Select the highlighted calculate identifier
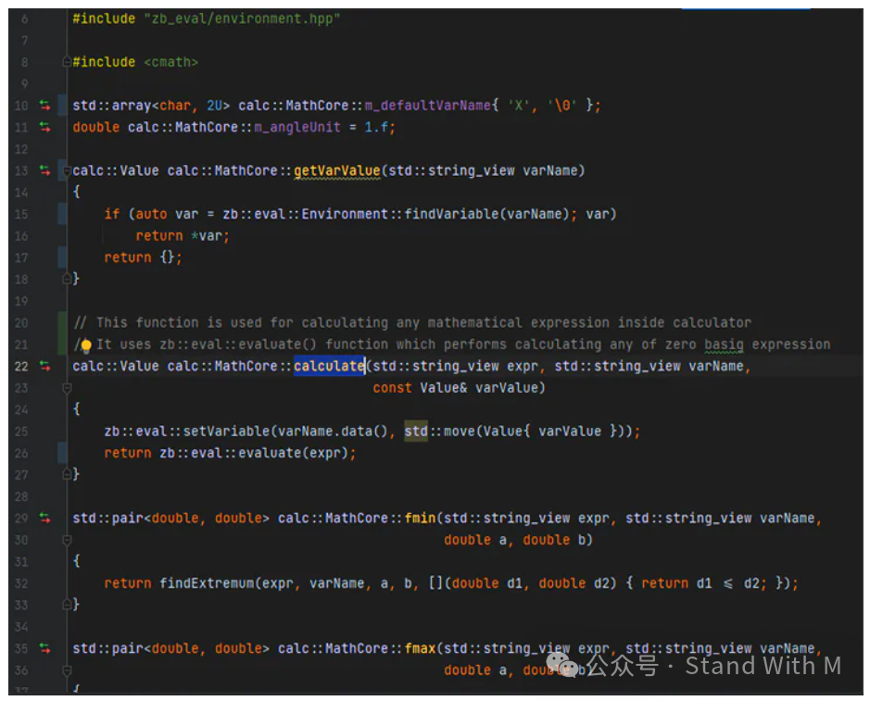 point(328,365)
